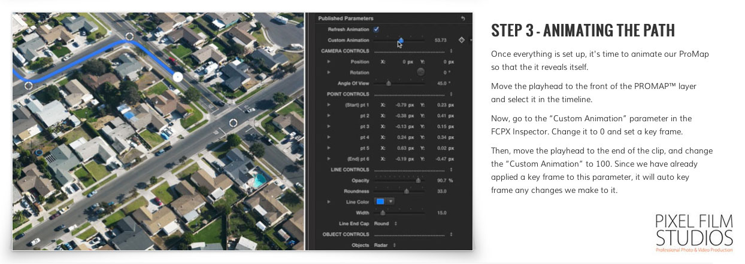Open the Line Color swatch dropdown arrow

(x=390, y=202)
